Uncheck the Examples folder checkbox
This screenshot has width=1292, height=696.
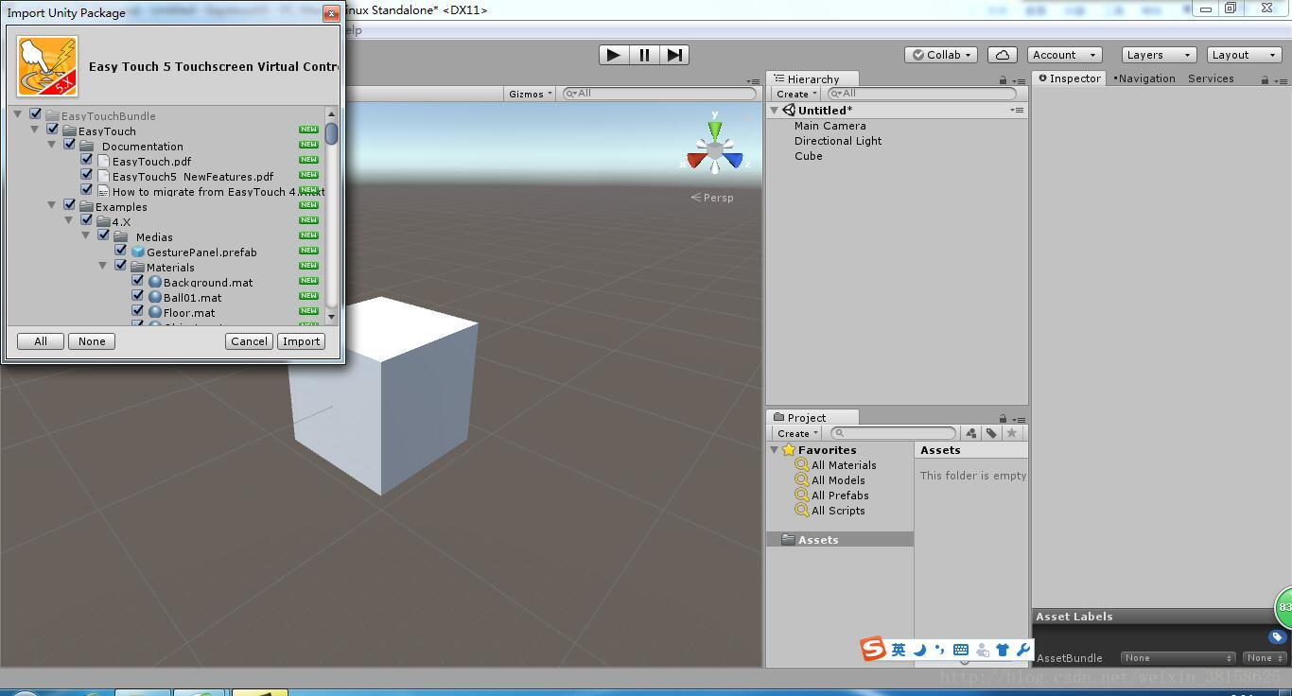[x=70, y=205]
